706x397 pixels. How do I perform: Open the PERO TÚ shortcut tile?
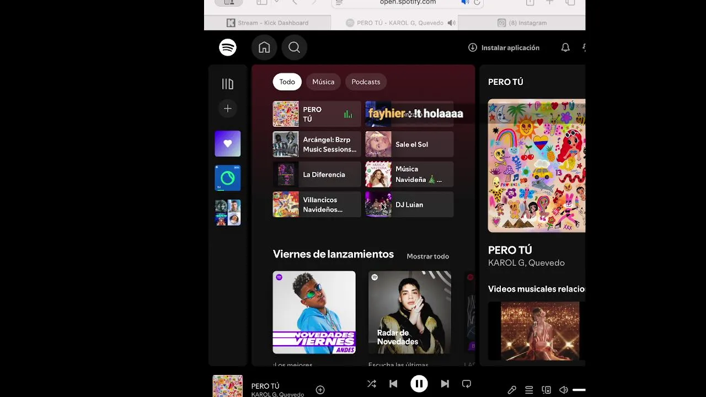[317, 114]
